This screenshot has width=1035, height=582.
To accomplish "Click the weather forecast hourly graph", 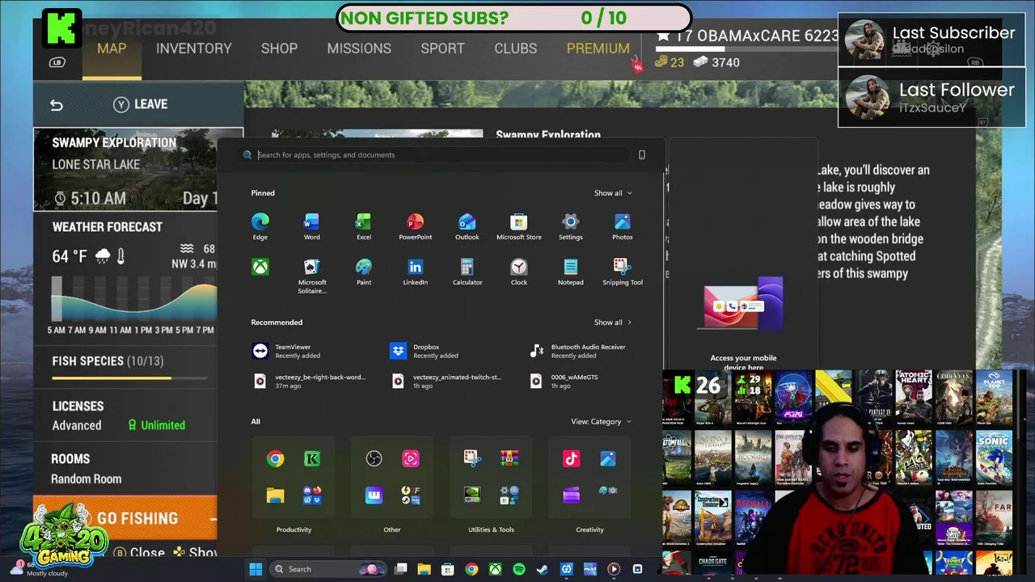I will tap(133, 299).
